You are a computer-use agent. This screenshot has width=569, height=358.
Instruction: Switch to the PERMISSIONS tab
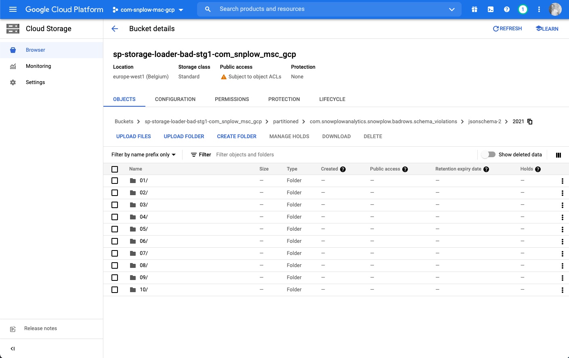(x=232, y=99)
